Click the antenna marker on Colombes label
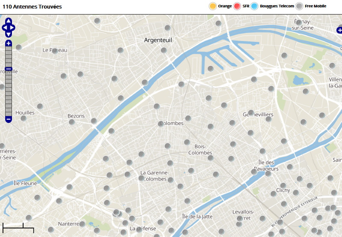Screen dimensions: 342x237 point(161,124)
